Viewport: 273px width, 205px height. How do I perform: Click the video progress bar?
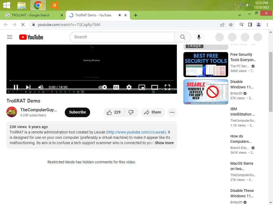(92, 80)
